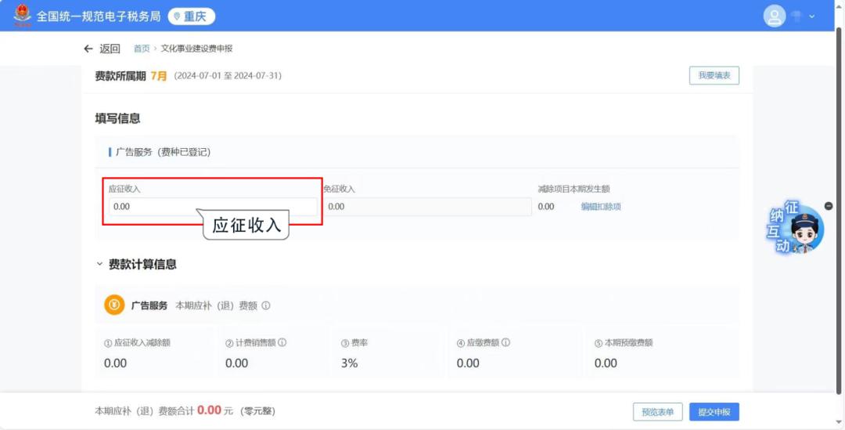Viewport: 845px width, 430px height.
Task: Collapse the 费款计算信息 section
Action: point(99,264)
